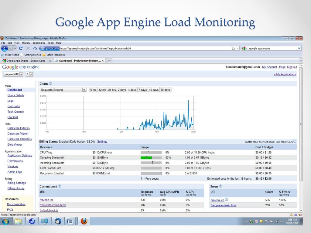Reload the page with the refresh icon

(21, 48)
